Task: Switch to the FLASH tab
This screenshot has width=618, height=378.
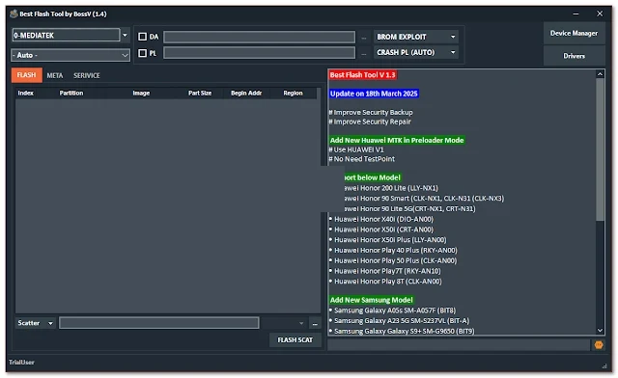Action: point(26,75)
